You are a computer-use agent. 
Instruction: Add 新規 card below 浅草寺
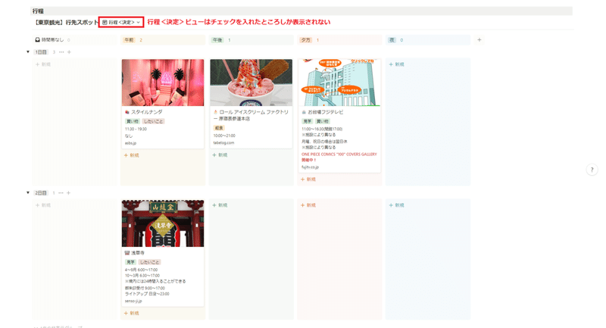pyautogui.click(x=131, y=313)
